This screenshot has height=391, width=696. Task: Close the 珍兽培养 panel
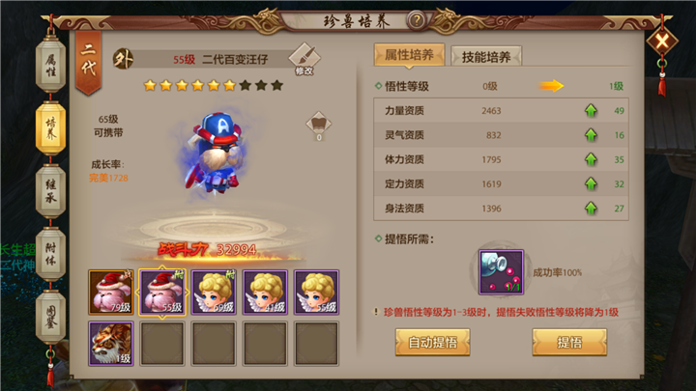[662, 42]
